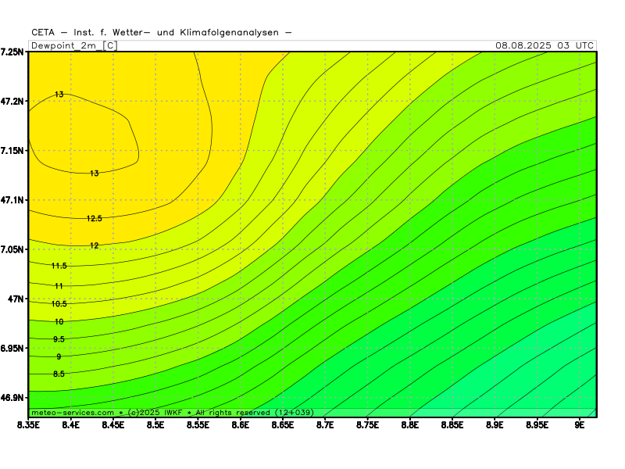Image resolution: width=625 pixels, height=469 pixels.
Task: Click the 8.8E longitude axis label
Action: click(x=409, y=425)
